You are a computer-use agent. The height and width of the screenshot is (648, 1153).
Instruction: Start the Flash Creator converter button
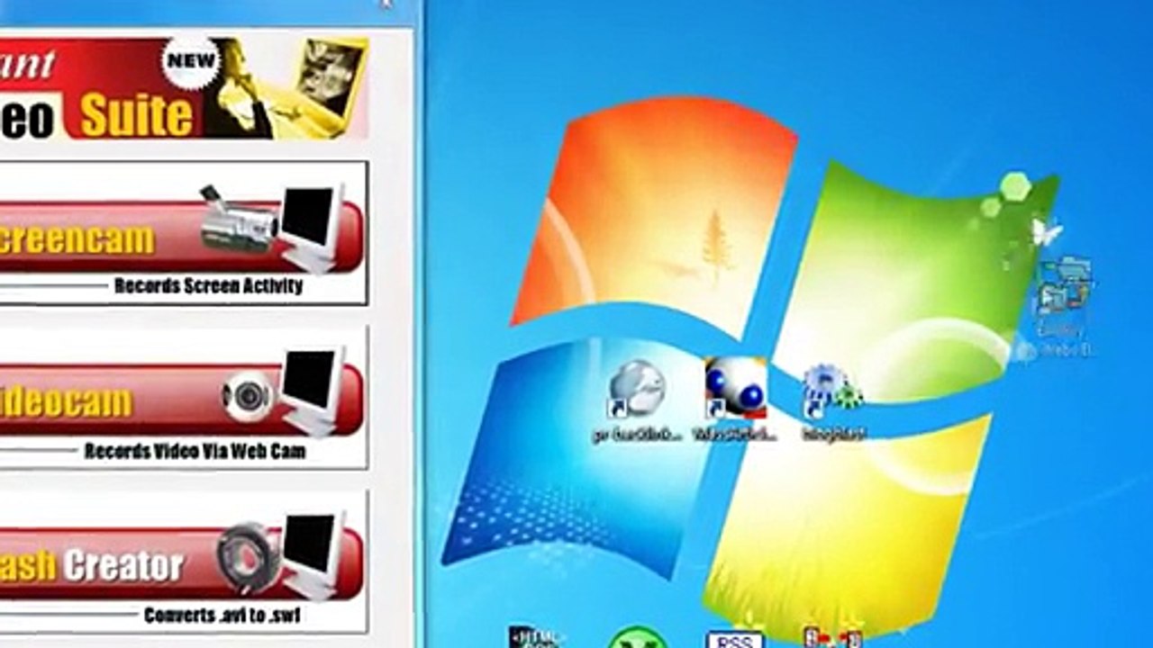(x=182, y=563)
